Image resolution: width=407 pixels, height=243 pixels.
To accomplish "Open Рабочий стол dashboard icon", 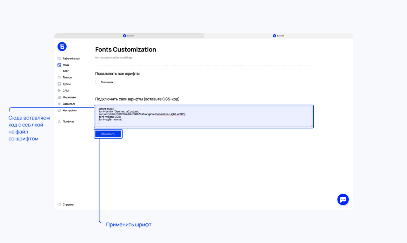I will [59, 58].
